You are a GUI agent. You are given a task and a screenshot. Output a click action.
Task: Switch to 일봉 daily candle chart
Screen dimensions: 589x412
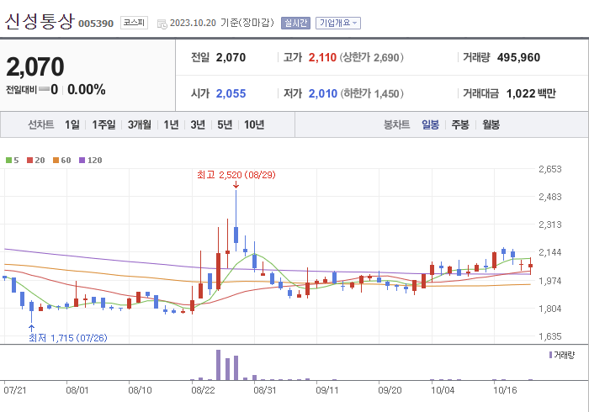click(430, 124)
